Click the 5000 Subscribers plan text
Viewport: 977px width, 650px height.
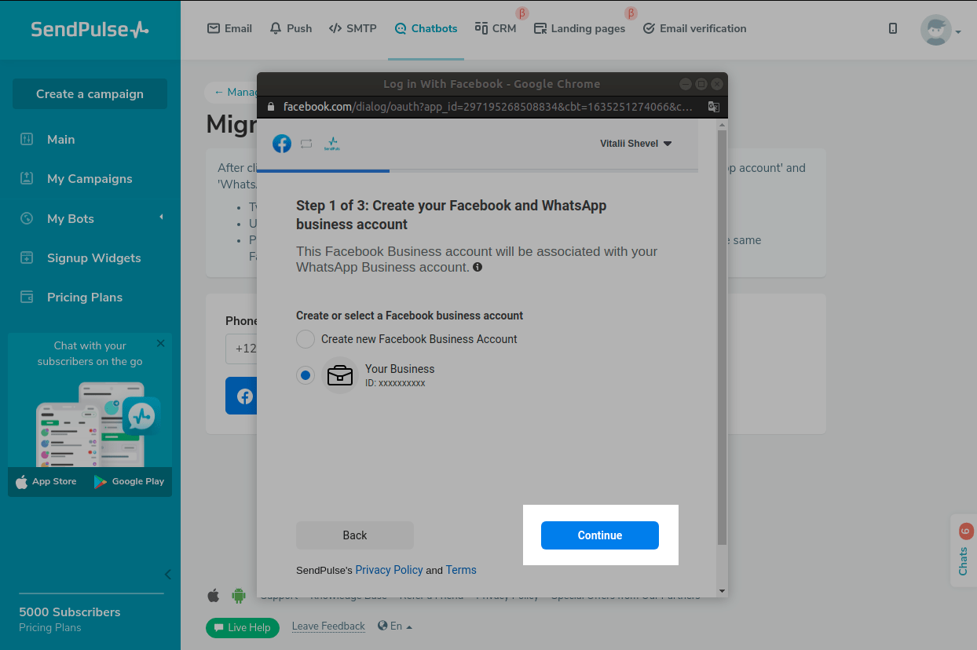tap(70, 612)
